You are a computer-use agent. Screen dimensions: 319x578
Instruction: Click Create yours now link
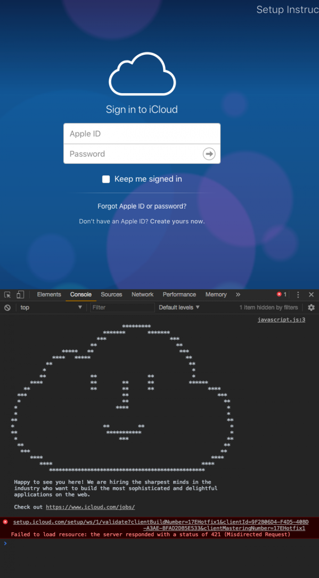(x=177, y=221)
